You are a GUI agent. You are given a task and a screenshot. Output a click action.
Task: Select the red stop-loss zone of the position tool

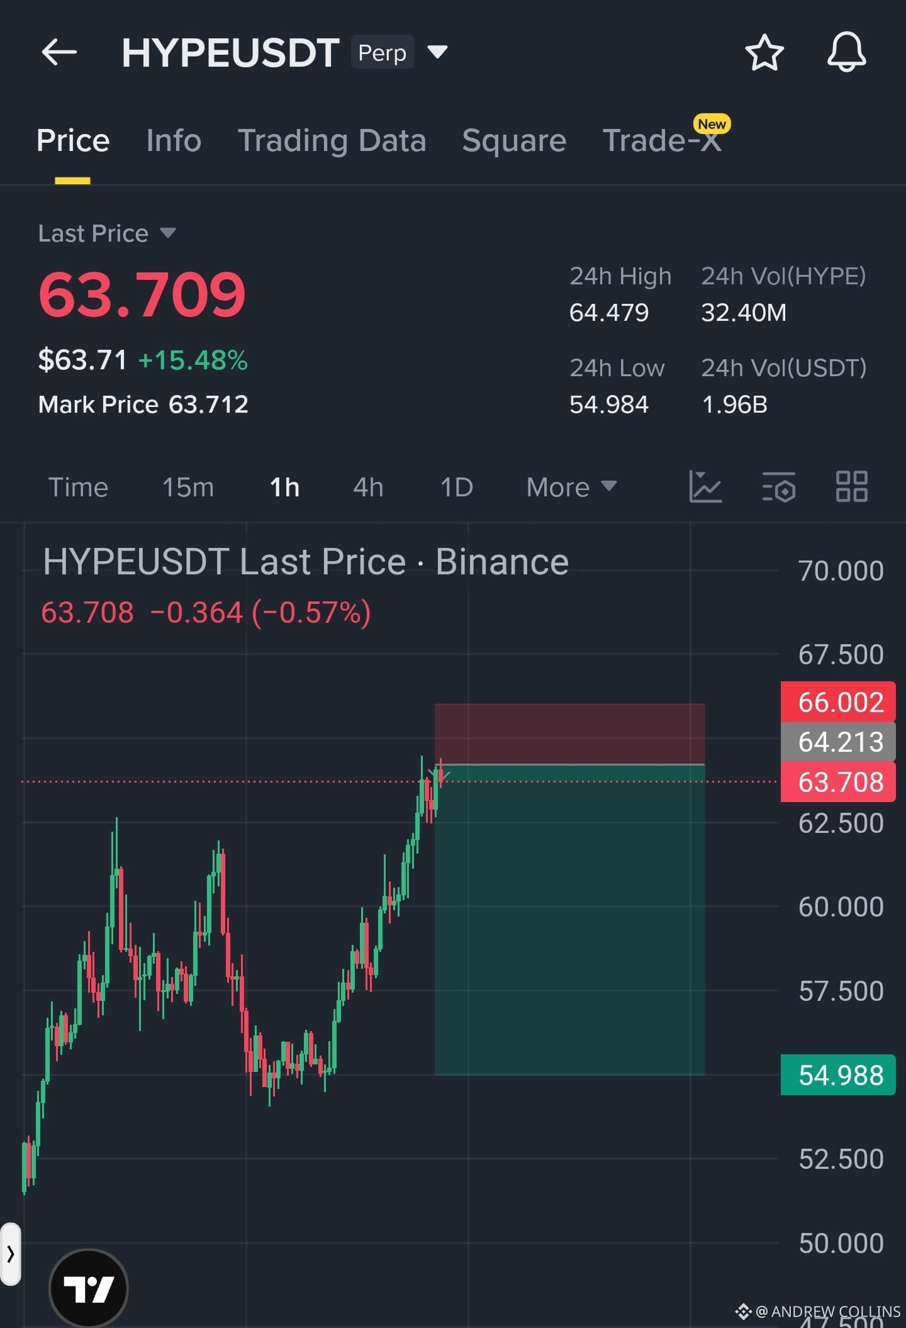[569, 734]
